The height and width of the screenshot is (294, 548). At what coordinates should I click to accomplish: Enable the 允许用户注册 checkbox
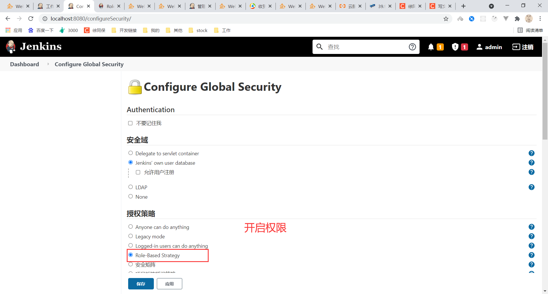[138, 172]
